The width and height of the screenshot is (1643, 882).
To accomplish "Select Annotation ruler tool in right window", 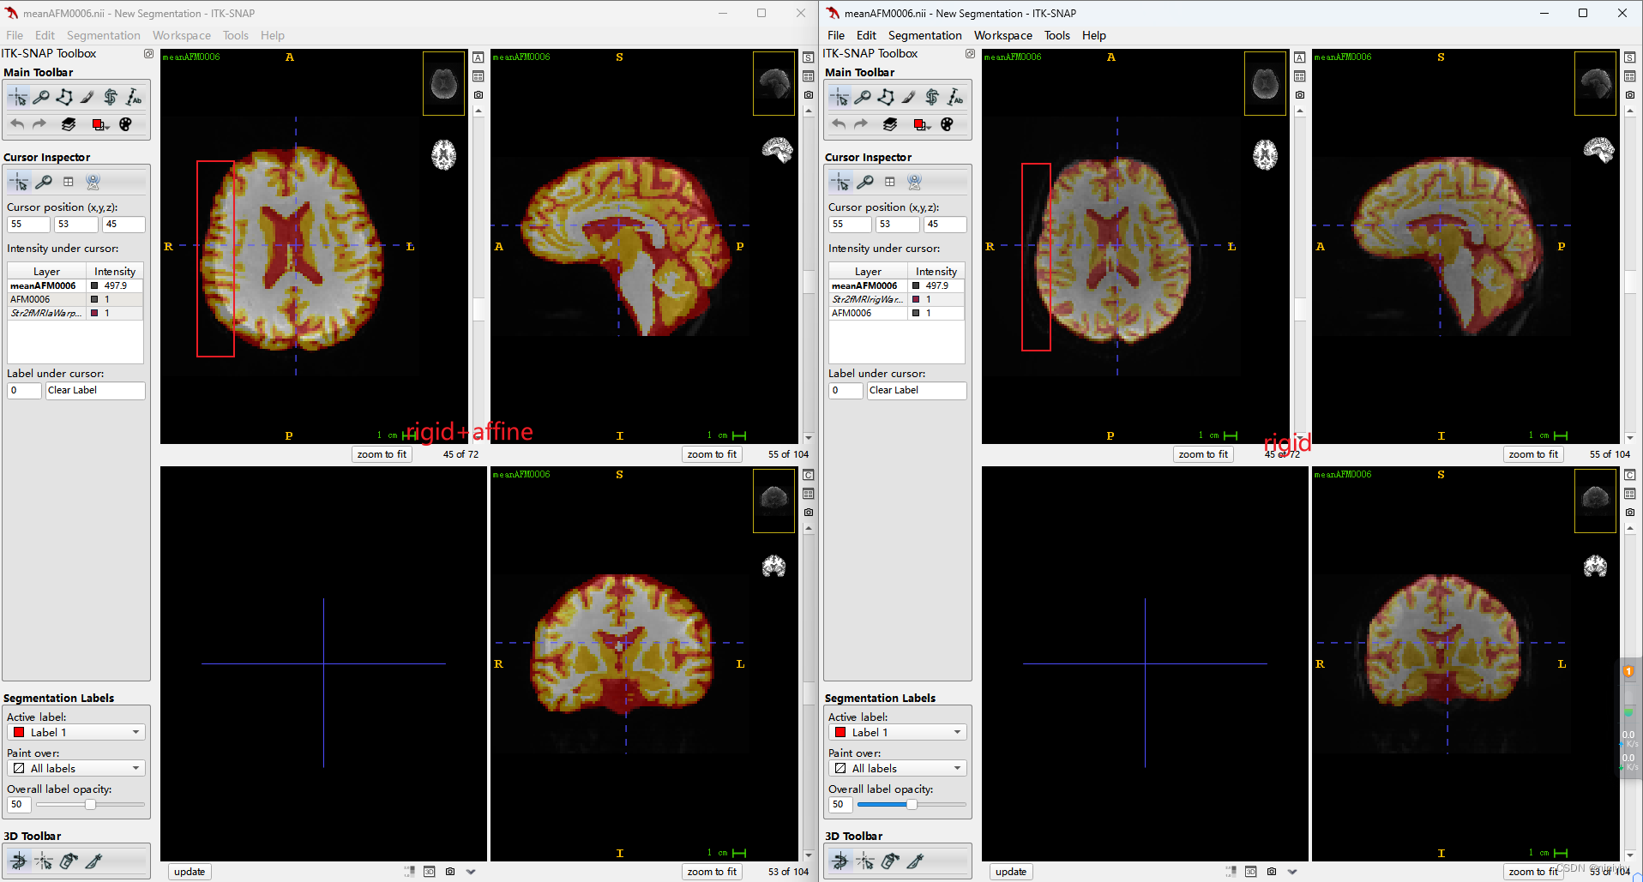I will click(955, 98).
